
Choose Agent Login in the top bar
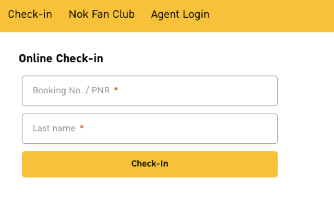pos(180,15)
